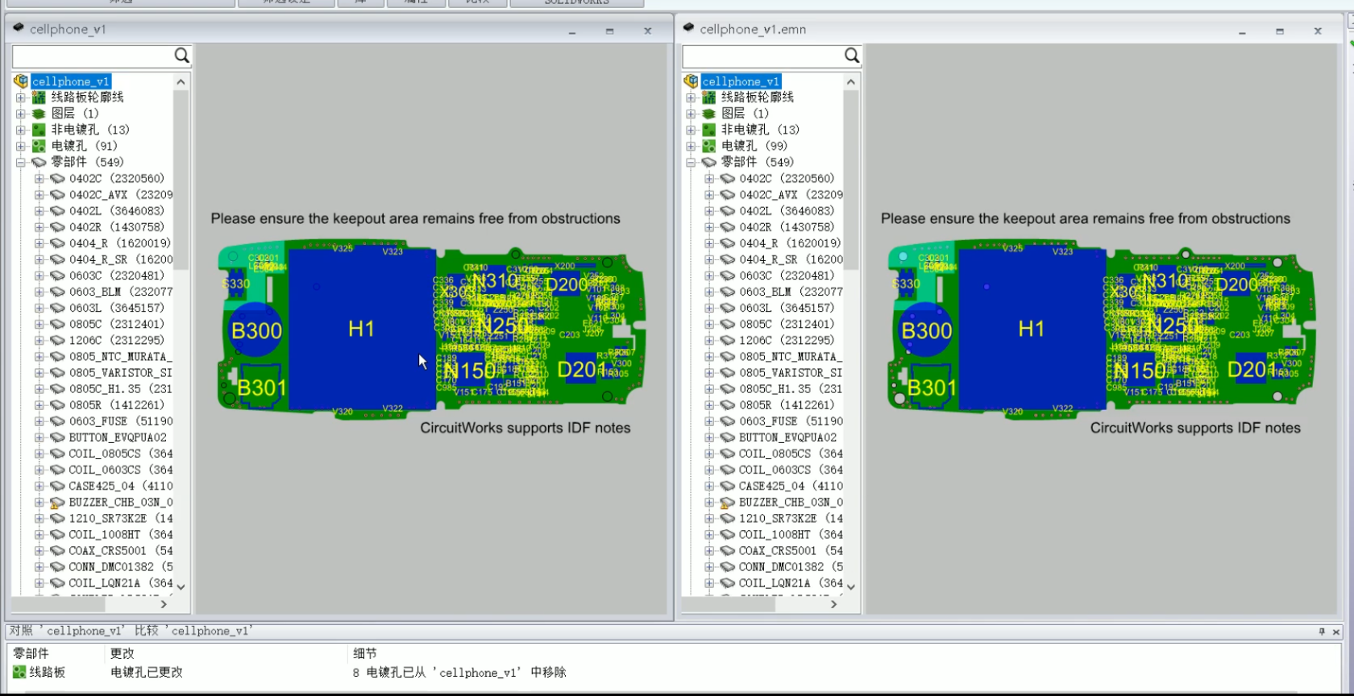Click left tree scroll-up arrow

(x=181, y=82)
